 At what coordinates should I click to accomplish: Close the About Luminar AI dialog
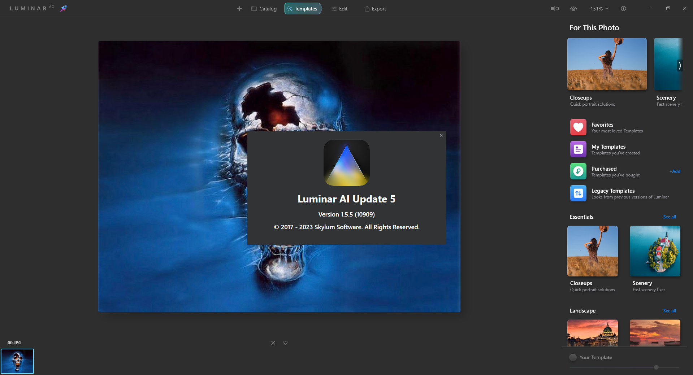[441, 135]
